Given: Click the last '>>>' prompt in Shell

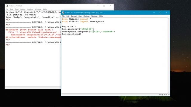Looking at the screenshot, I should [x=7, y=45].
